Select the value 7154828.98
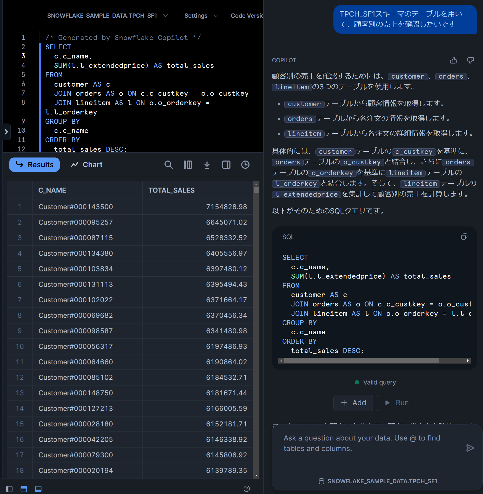Screen dimensions: 483x494 226,207
